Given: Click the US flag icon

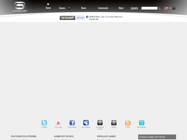Looking at the screenshot, I should [x=166, y=8].
